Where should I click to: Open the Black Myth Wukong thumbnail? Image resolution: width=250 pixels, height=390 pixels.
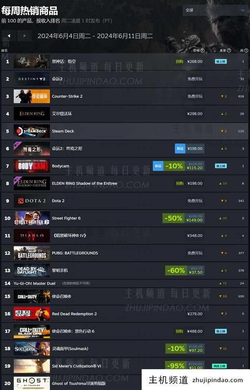pyautogui.click(x=32, y=62)
